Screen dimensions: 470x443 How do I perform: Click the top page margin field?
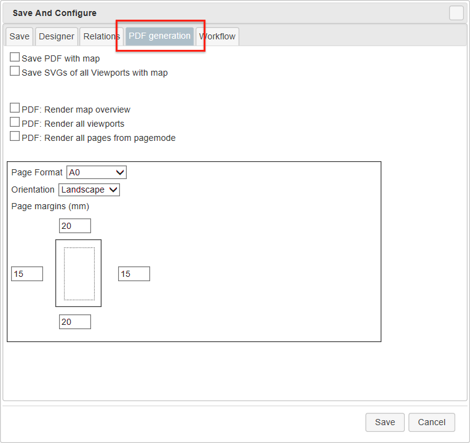pos(75,226)
